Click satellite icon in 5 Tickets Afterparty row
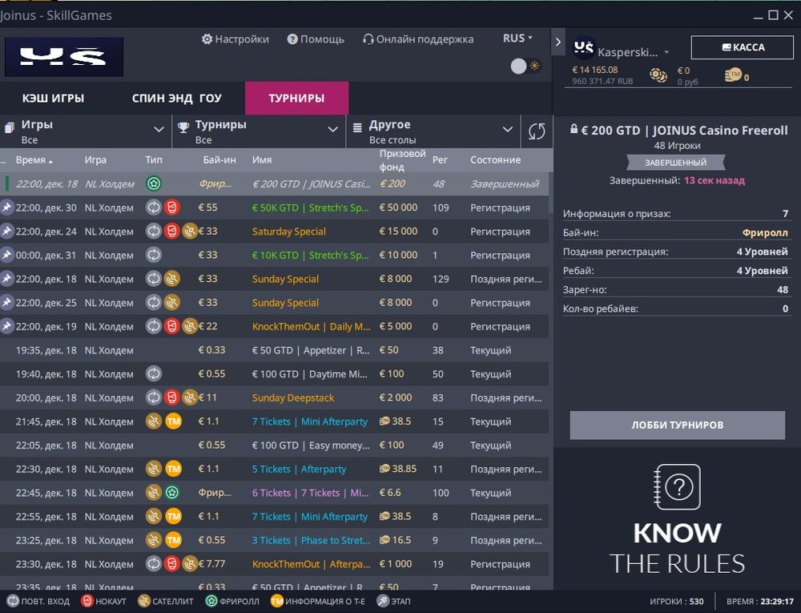Image resolution: width=801 pixels, height=613 pixels. click(x=154, y=469)
